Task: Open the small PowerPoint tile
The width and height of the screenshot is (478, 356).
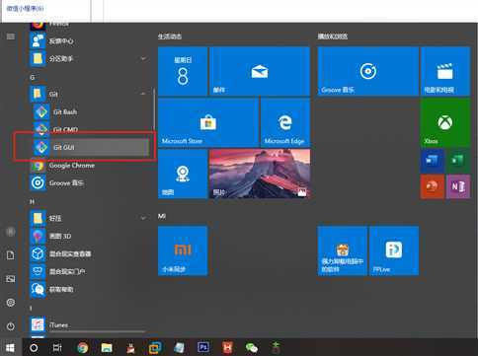Action: point(433,186)
